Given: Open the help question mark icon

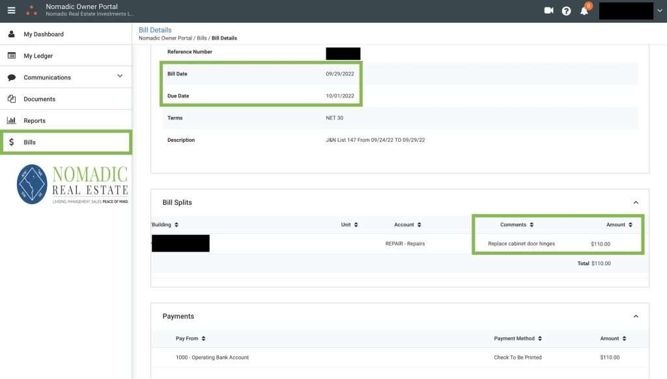Looking at the screenshot, I should [x=566, y=11].
